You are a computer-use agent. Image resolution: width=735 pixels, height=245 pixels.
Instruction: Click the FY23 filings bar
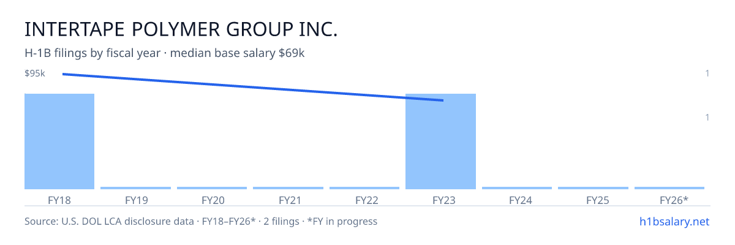pyautogui.click(x=440, y=141)
